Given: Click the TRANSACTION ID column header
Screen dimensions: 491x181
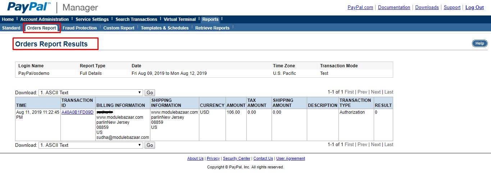Looking at the screenshot, I should coord(77,103).
